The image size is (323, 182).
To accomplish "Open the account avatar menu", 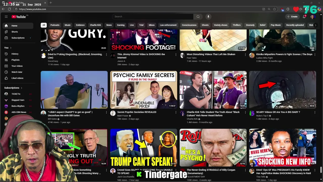I will (x=312, y=17).
